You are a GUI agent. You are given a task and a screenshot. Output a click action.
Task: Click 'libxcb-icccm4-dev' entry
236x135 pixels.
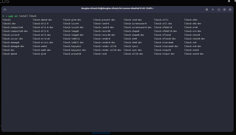pyautogui.click(x=73, y=27)
